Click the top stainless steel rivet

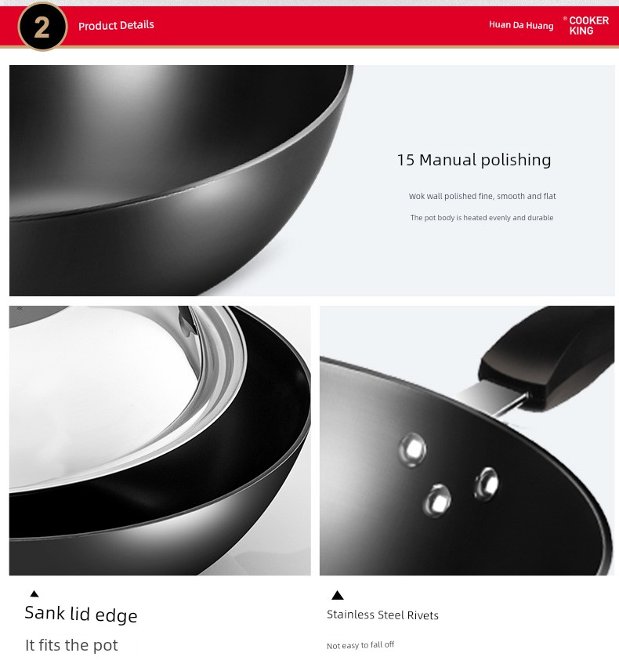[413, 449]
